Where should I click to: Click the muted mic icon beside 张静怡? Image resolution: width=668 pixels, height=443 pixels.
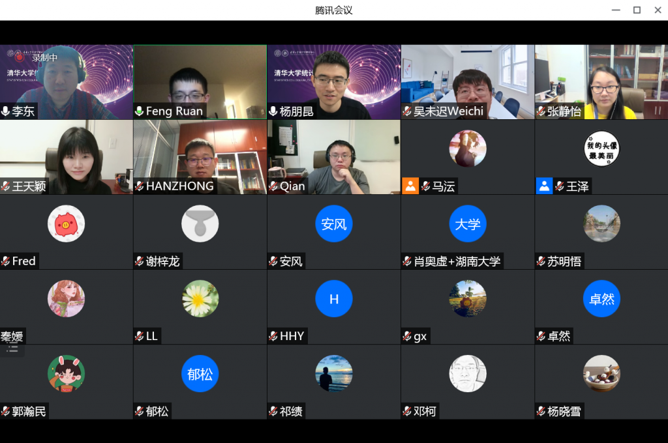click(x=541, y=111)
